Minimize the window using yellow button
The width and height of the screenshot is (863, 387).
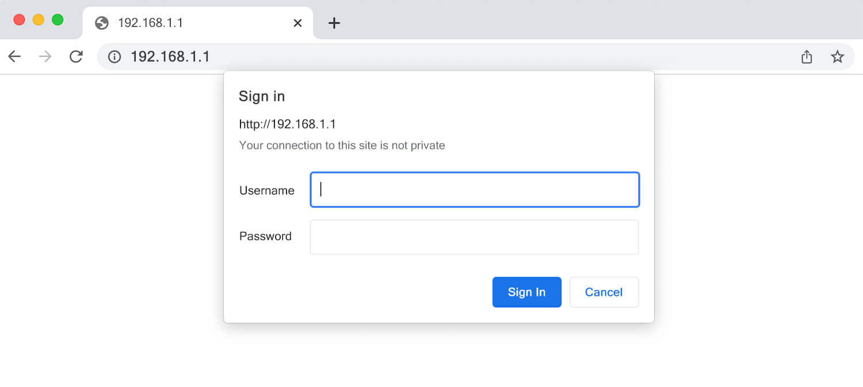point(39,20)
